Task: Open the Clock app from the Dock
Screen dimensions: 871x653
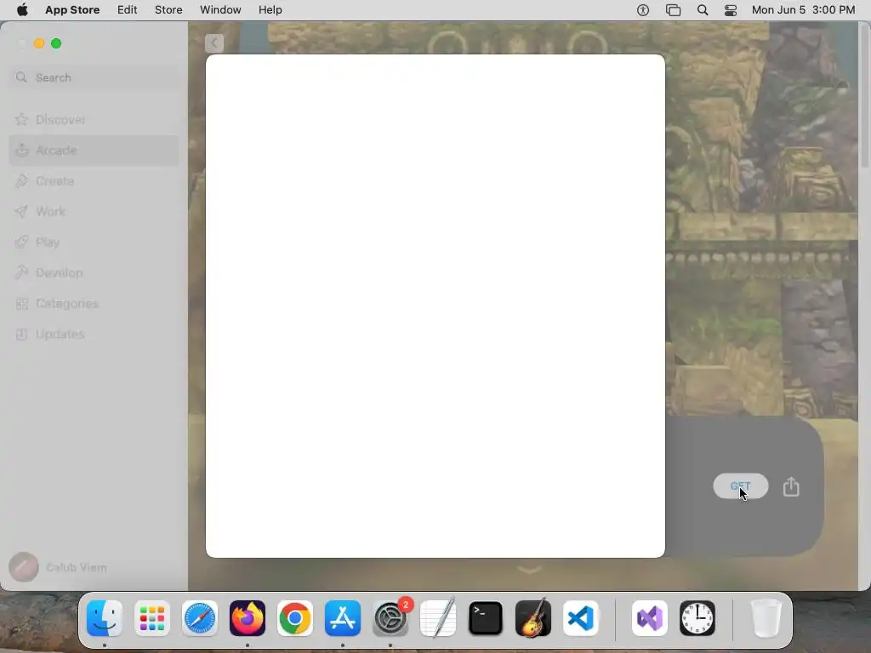Action: 697,618
